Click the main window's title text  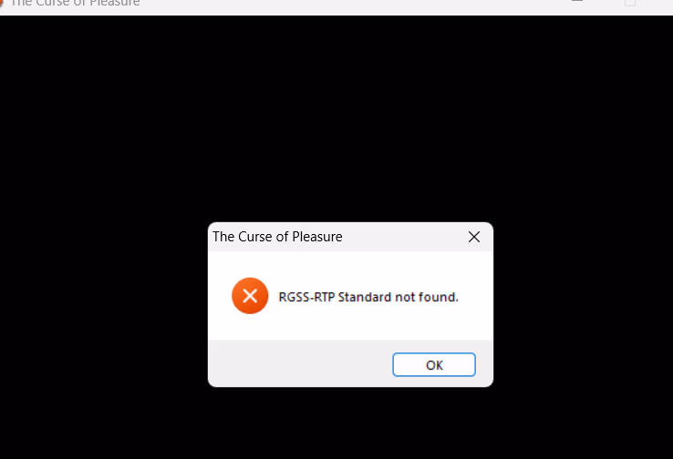(x=75, y=3)
